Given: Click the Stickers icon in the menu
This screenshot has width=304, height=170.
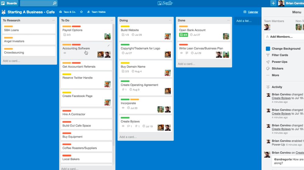Looking at the screenshot, I should 268,69.
